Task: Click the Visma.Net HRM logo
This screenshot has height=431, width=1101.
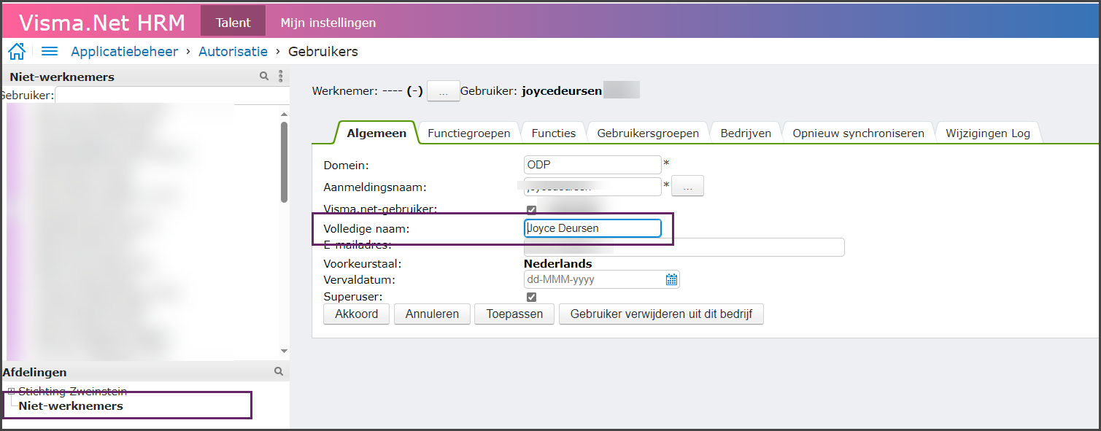Action: (x=102, y=23)
